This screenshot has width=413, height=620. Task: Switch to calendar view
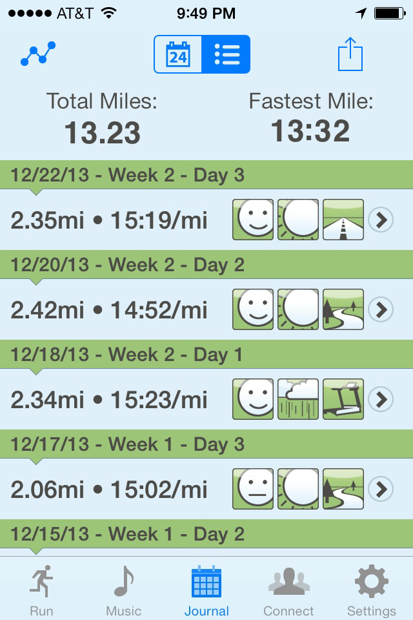(178, 54)
